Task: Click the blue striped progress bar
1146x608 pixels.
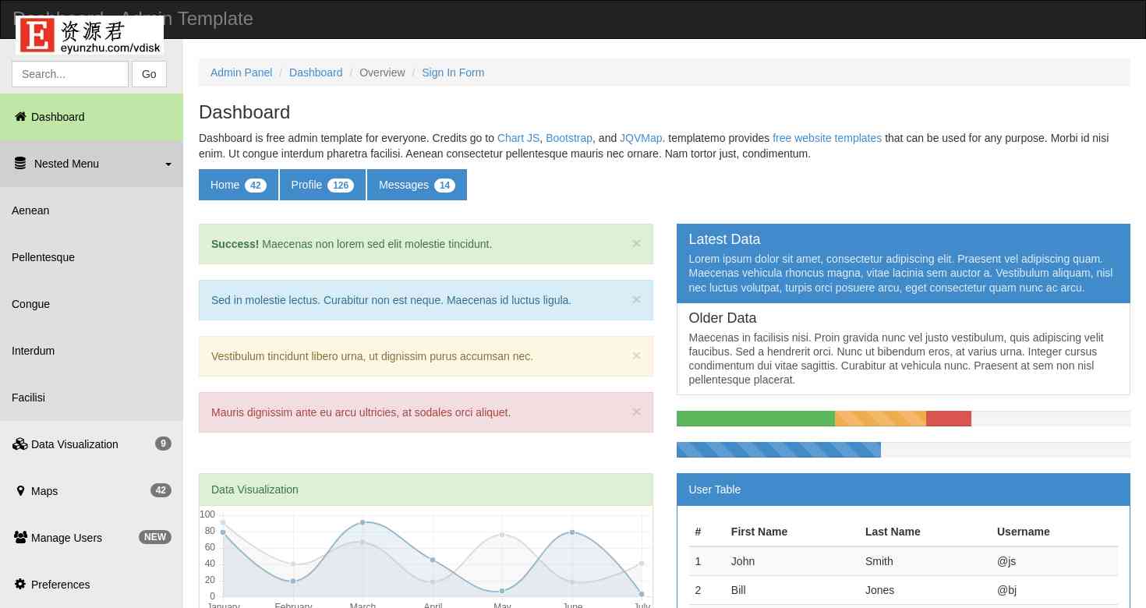Action: coord(779,450)
